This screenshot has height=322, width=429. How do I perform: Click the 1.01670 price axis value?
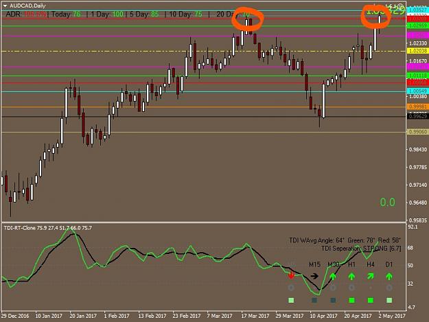418,60
